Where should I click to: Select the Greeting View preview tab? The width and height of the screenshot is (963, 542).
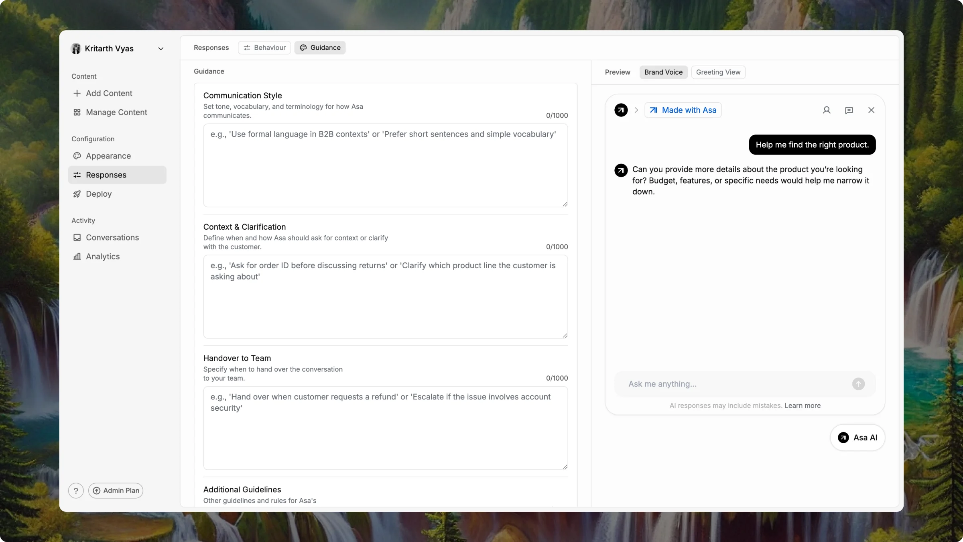click(x=718, y=72)
